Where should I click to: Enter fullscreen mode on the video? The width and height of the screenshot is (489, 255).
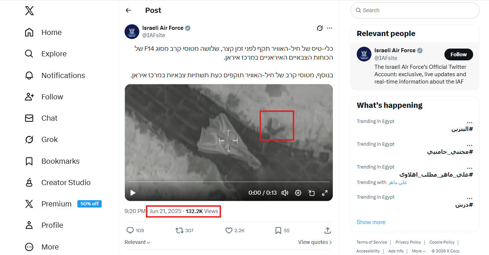click(325, 193)
